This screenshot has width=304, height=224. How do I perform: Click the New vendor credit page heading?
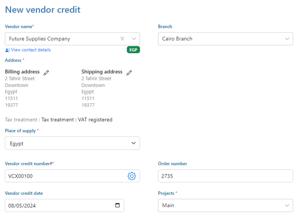pos(43,10)
